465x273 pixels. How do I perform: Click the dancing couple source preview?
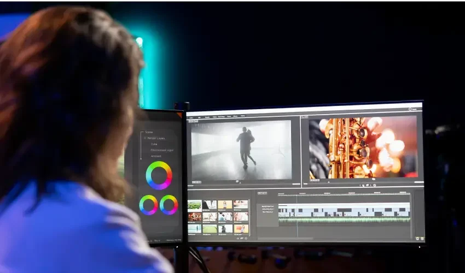tap(241, 150)
